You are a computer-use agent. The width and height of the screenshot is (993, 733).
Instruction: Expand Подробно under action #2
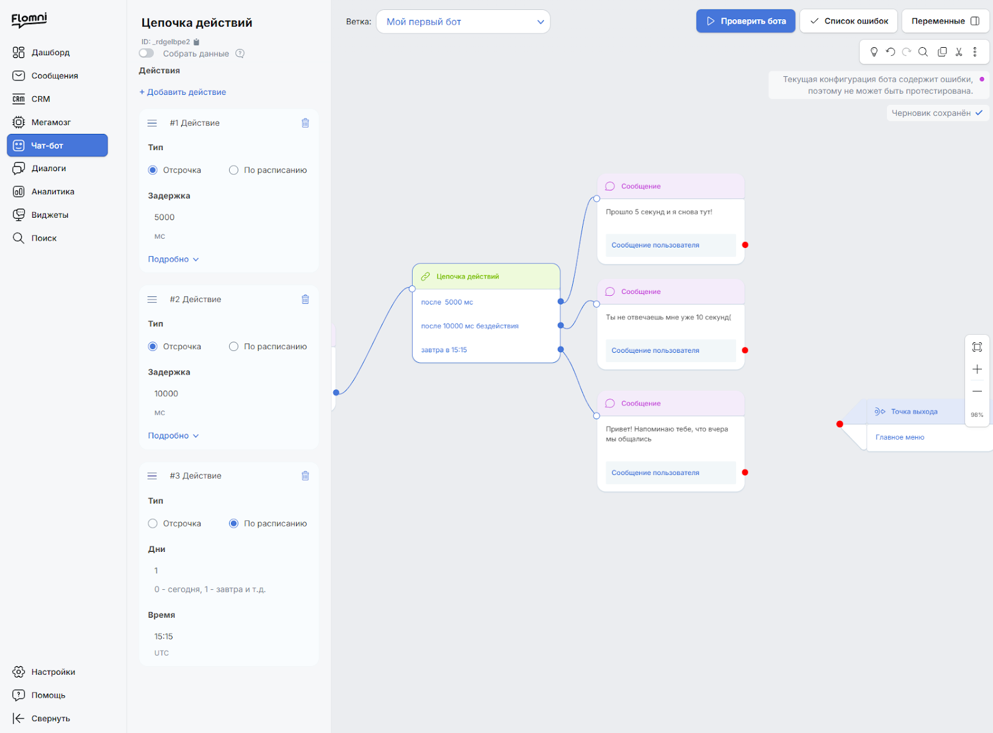tap(173, 436)
